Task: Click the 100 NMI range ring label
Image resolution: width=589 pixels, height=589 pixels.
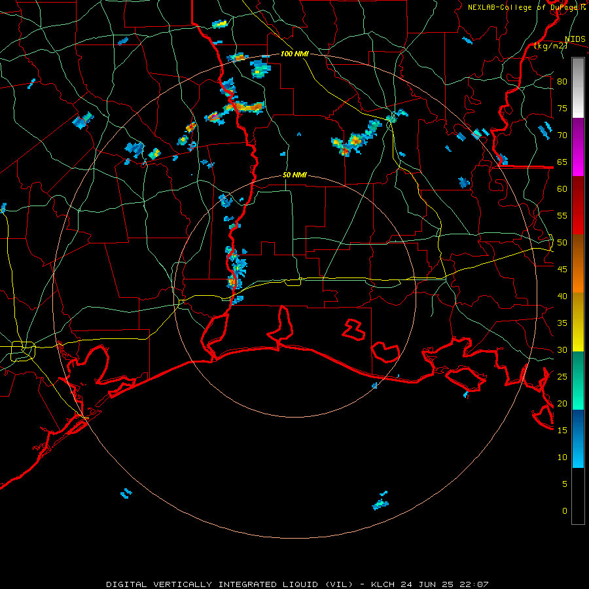Action: [294, 54]
